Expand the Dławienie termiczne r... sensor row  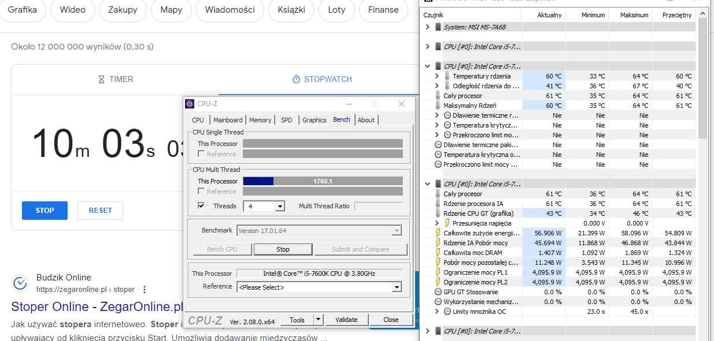(436, 115)
